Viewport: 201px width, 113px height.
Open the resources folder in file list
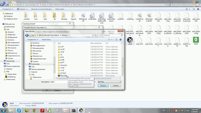tap(63, 65)
